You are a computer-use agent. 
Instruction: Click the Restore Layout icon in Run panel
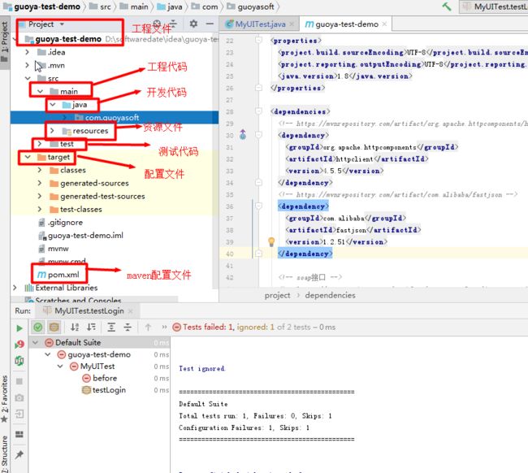[19, 434]
